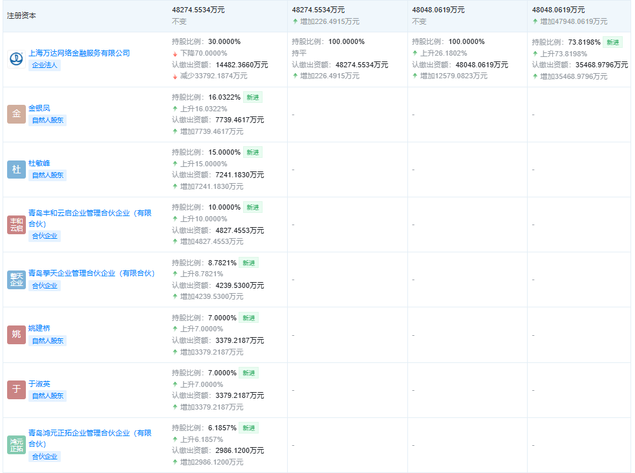This screenshot has width=635, height=473.
Task: Click the 金 avatar icon of 金银凤
Action: pos(16,114)
